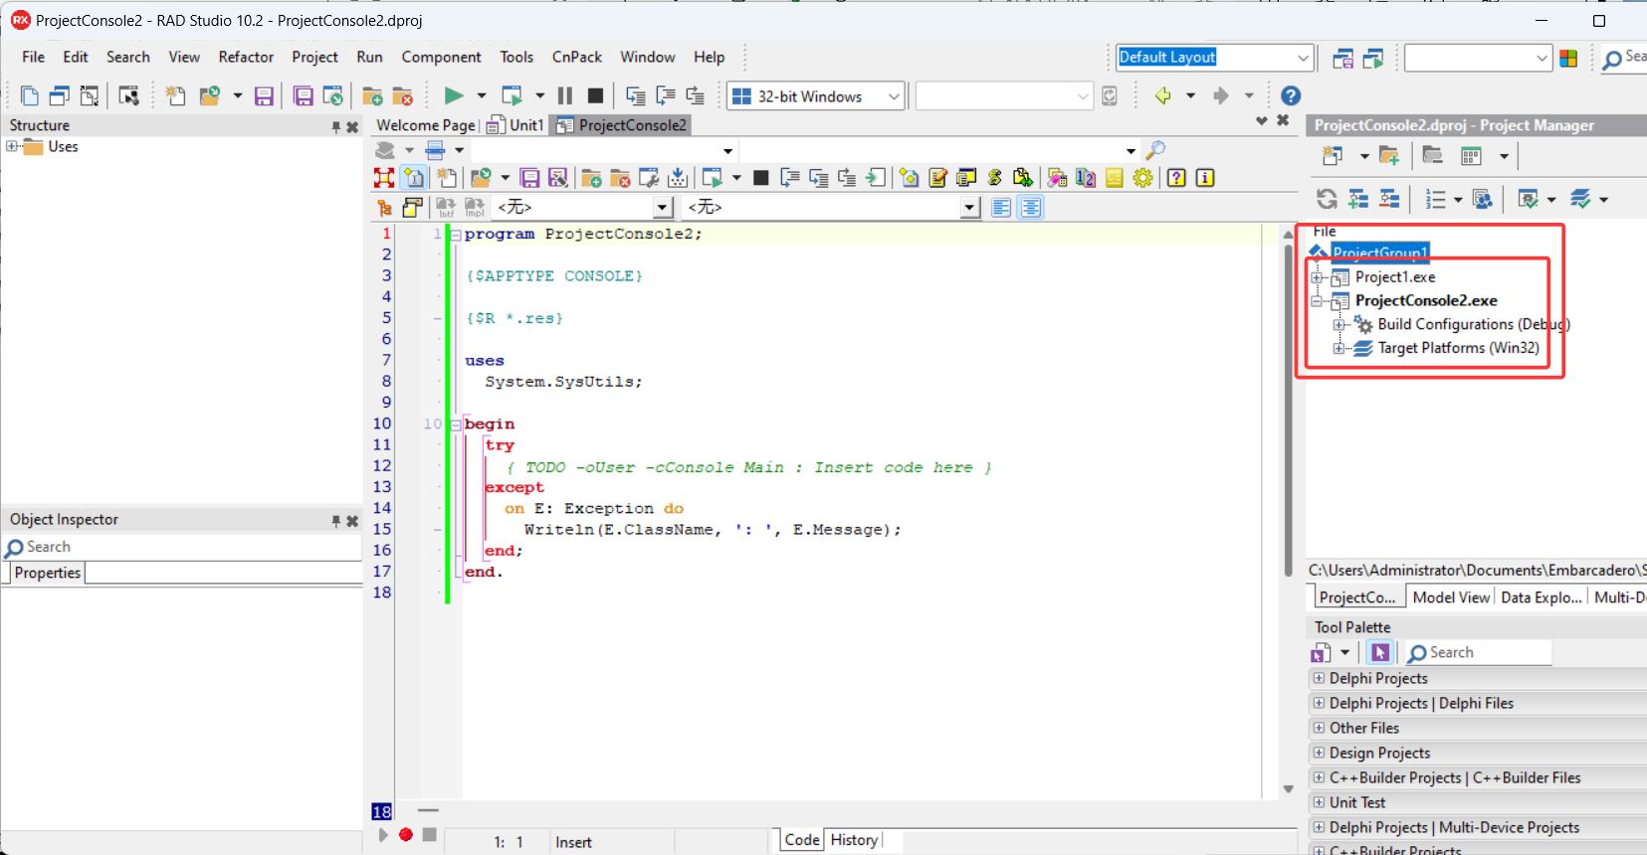Toggle the second blue alignment button

(1031, 207)
